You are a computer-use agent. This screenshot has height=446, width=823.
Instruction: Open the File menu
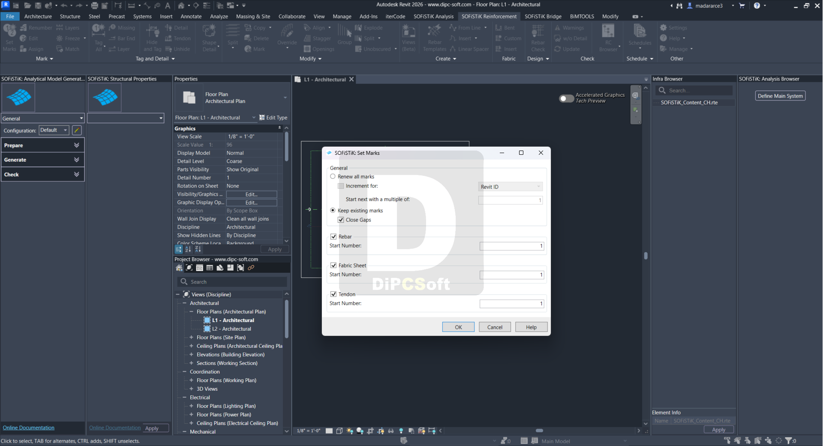pyautogui.click(x=10, y=16)
